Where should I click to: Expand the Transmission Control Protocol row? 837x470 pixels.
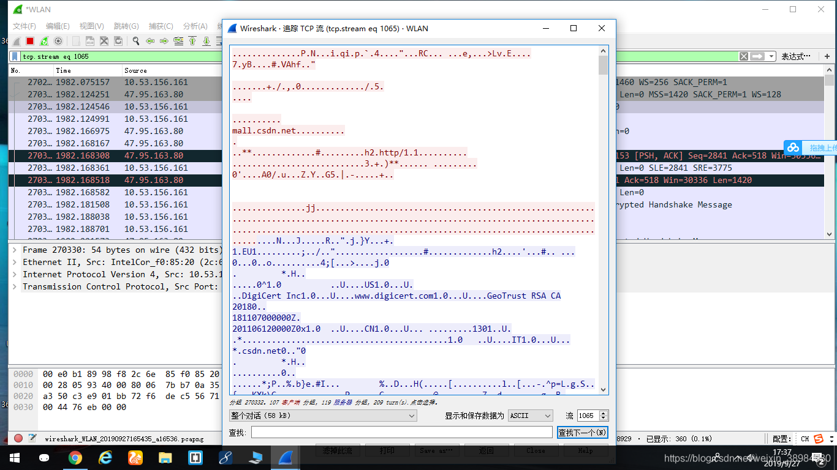click(x=15, y=286)
